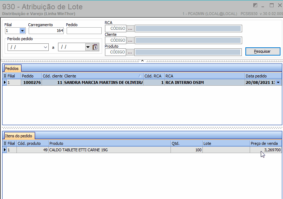The image size is (283, 199).
Task: Click the Cliente CÓDIGO input field
Action: coord(116,40)
